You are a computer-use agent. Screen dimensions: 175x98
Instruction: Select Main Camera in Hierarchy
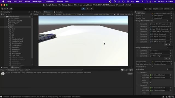(14, 19)
